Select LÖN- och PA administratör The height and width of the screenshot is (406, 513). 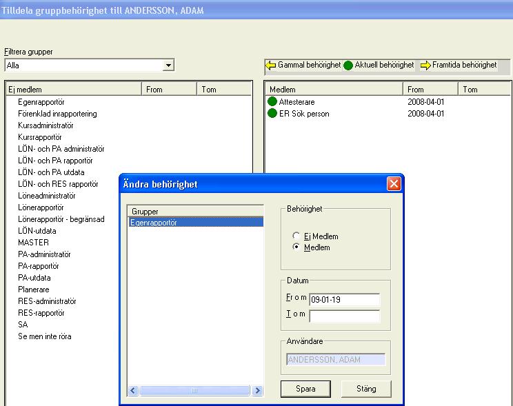pyautogui.click(x=61, y=148)
